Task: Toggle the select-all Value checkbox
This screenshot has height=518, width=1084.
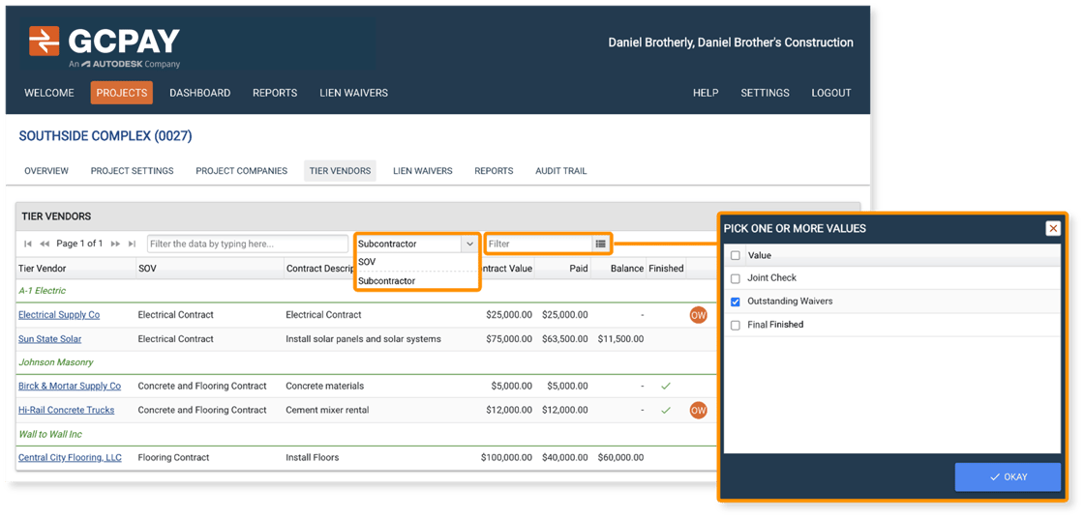Action: pyautogui.click(x=736, y=255)
